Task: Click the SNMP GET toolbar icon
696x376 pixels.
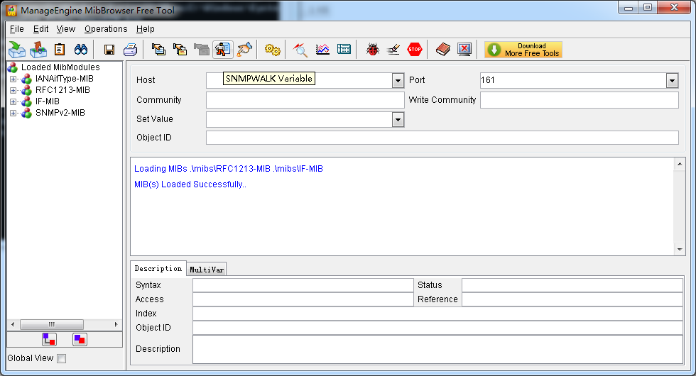Action: pos(158,49)
